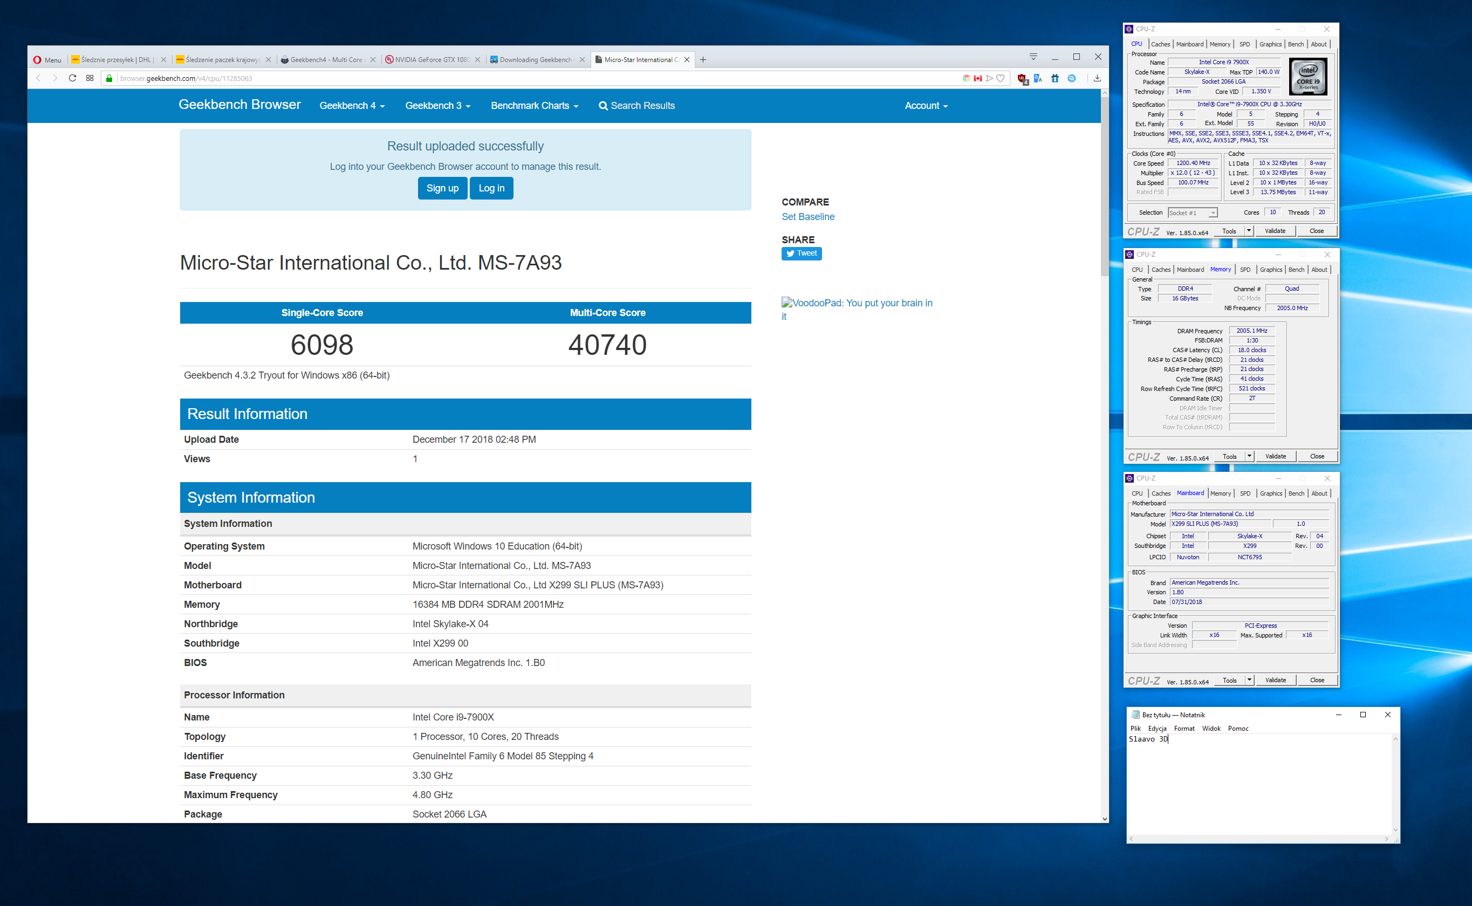Click the Single-Core Score value 6098

tap(322, 345)
